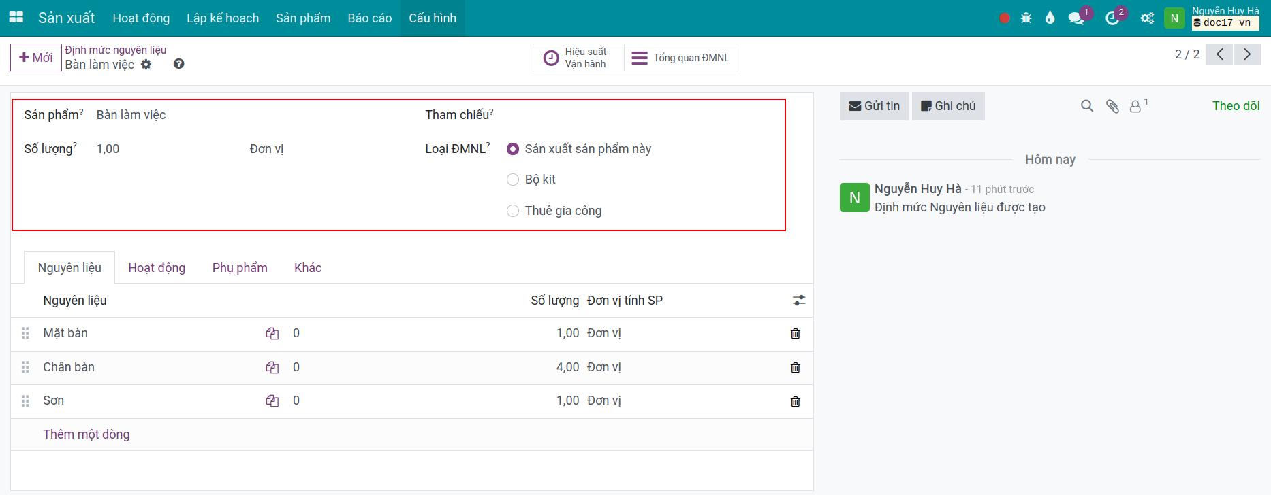Select Sản xuất sản phẩm này radio
The width and height of the screenshot is (1271, 495).
pyautogui.click(x=513, y=149)
